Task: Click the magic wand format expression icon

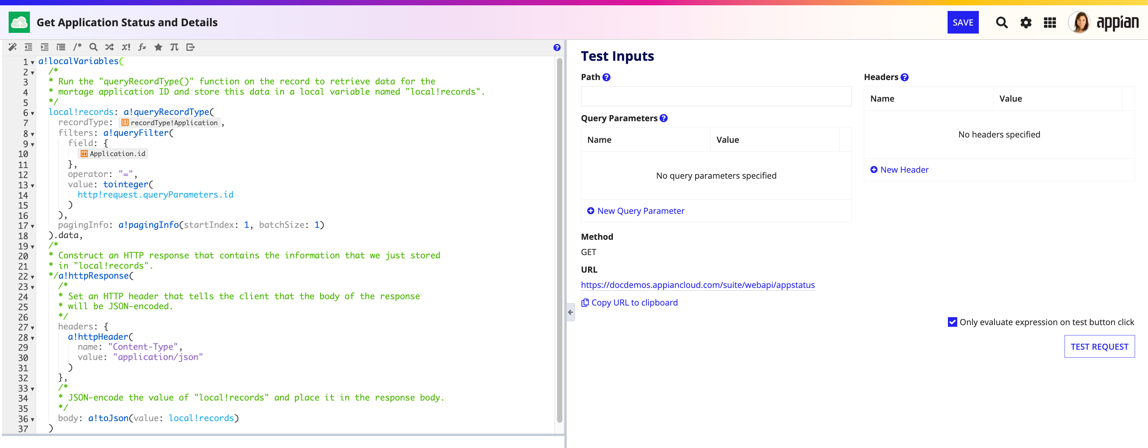Action: point(13,47)
